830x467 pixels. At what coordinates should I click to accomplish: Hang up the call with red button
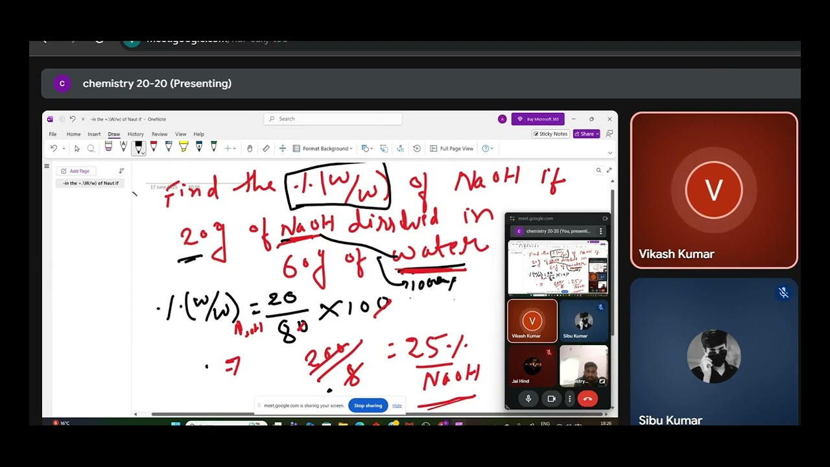pos(587,399)
